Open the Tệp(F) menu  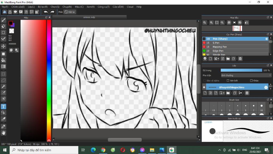pyautogui.click(x=5, y=7)
